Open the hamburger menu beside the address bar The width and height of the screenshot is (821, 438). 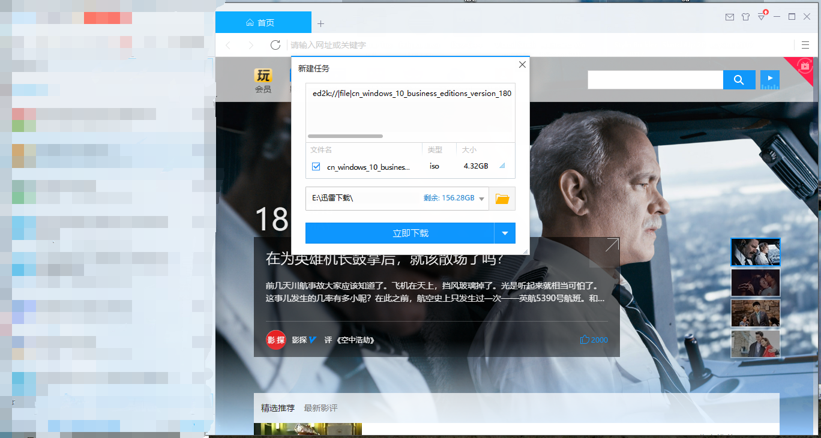click(x=805, y=45)
